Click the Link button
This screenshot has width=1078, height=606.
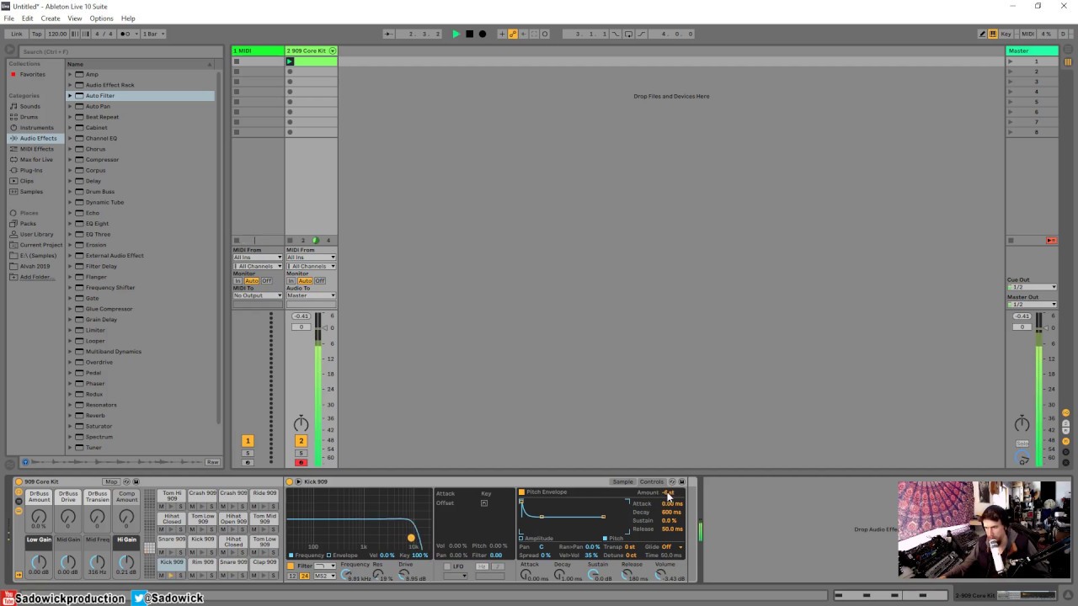(x=17, y=34)
